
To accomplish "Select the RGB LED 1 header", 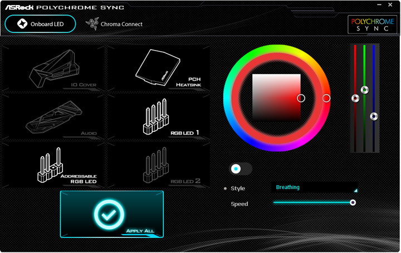I will pyautogui.click(x=159, y=117).
